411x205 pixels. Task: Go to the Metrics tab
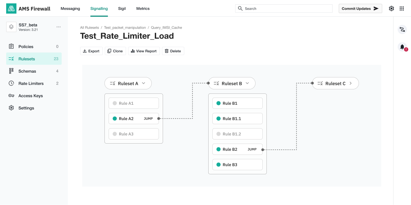pyautogui.click(x=143, y=9)
